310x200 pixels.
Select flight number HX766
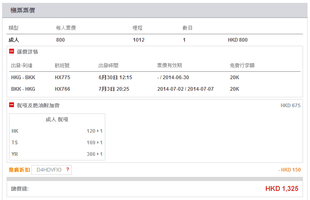click(62, 89)
